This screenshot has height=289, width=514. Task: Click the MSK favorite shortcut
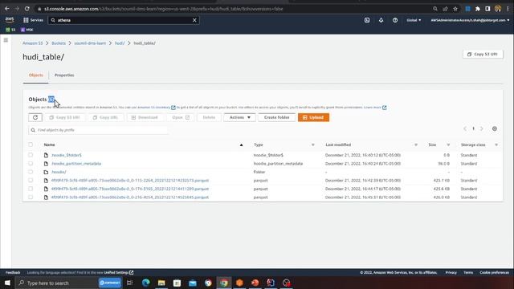click(x=27, y=30)
